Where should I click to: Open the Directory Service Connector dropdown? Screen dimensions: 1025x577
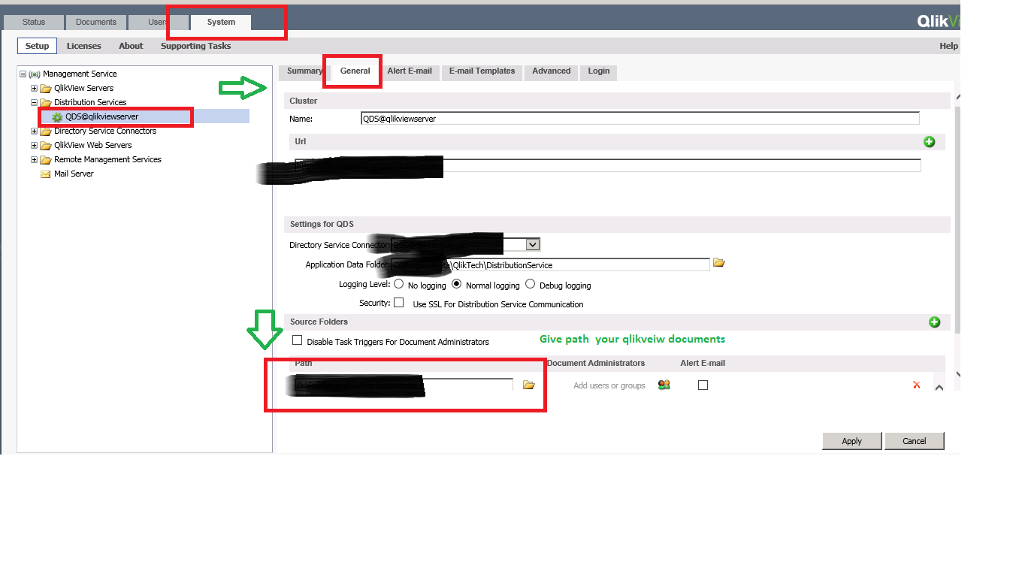[x=533, y=244]
